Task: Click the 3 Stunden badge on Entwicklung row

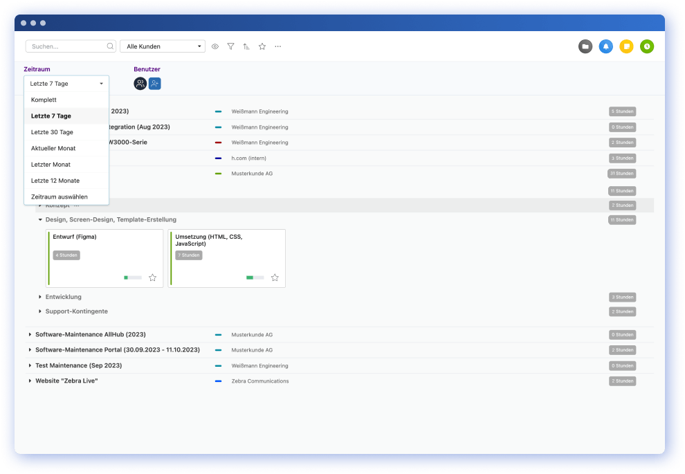Action: click(x=623, y=297)
